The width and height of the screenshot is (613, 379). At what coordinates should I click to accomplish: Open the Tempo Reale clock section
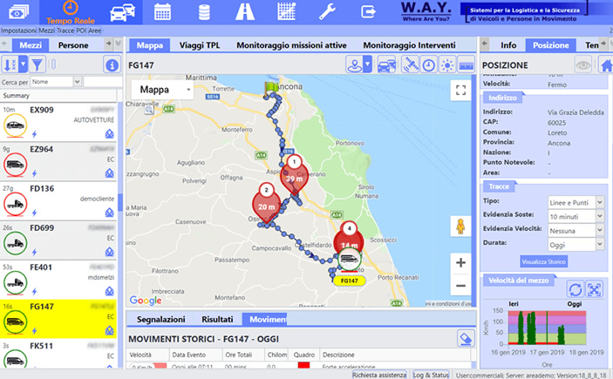pos(71,12)
